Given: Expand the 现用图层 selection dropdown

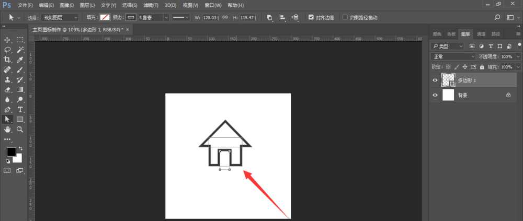Looking at the screenshot, I should (61, 17).
